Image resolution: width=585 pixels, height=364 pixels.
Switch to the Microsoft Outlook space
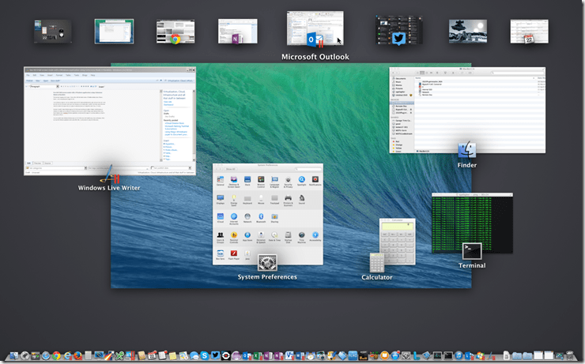tap(315, 29)
